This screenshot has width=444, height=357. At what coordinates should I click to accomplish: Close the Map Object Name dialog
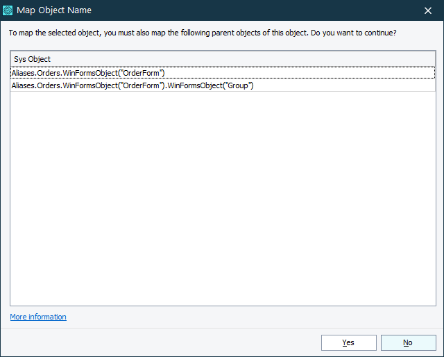coord(428,10)
